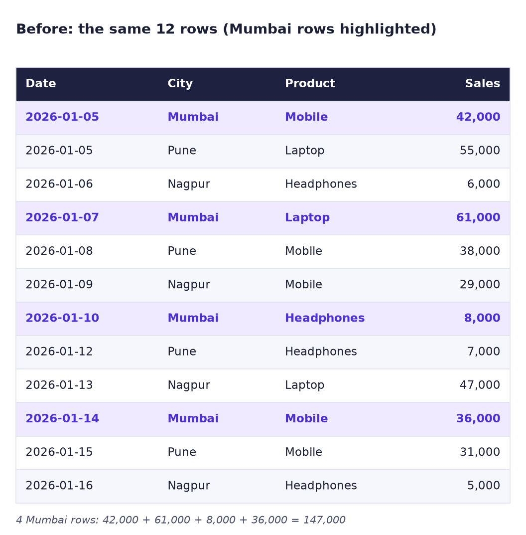Click the sales value 38,000
526x535 pixels.
480,251
